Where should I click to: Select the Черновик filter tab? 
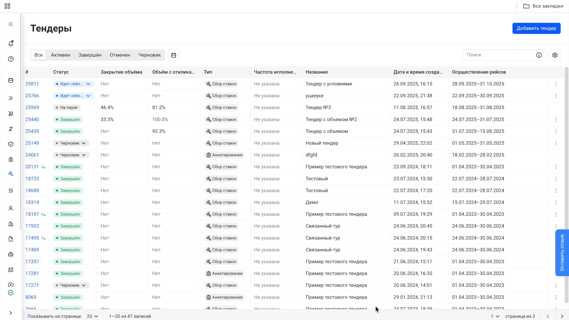click(x=149, y=55)
